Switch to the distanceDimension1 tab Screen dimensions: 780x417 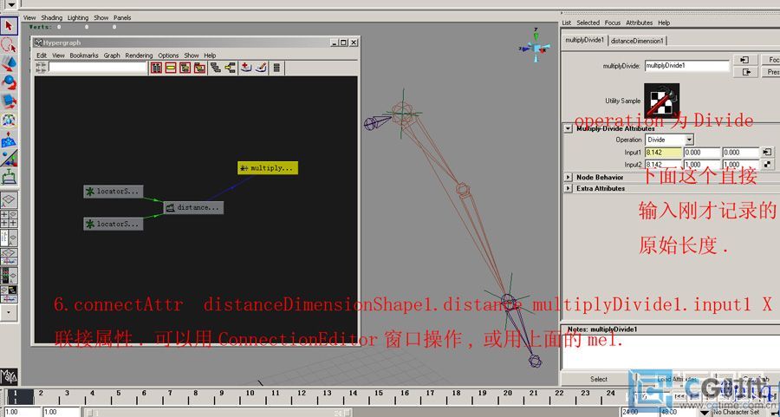[637, 41]
